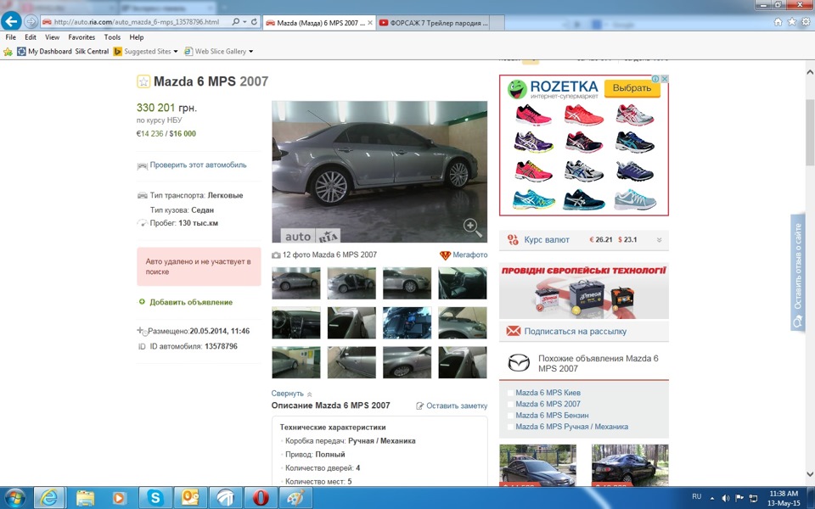Viewport: 815px width, 509px height.
Task: Launch Skype from the taskbar
Action: click(155, 498)
